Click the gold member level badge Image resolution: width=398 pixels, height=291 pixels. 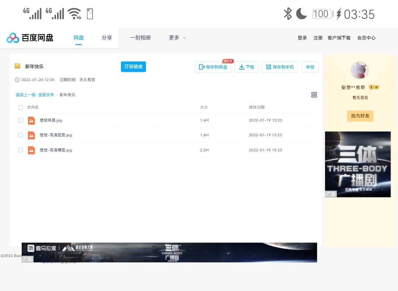point(374,87)
